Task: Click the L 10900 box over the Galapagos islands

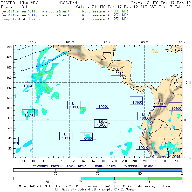Action: pos(101,124)
